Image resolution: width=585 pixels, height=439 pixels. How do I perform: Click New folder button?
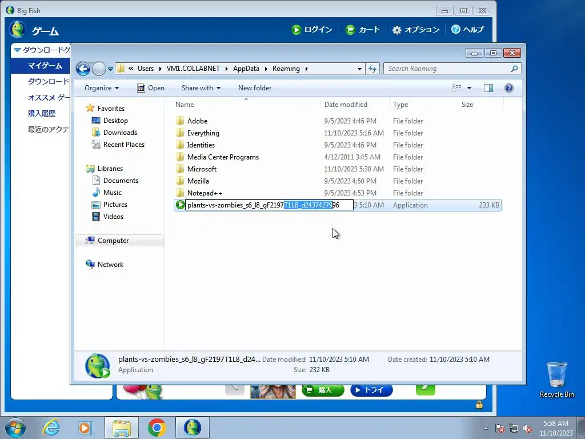255,88
